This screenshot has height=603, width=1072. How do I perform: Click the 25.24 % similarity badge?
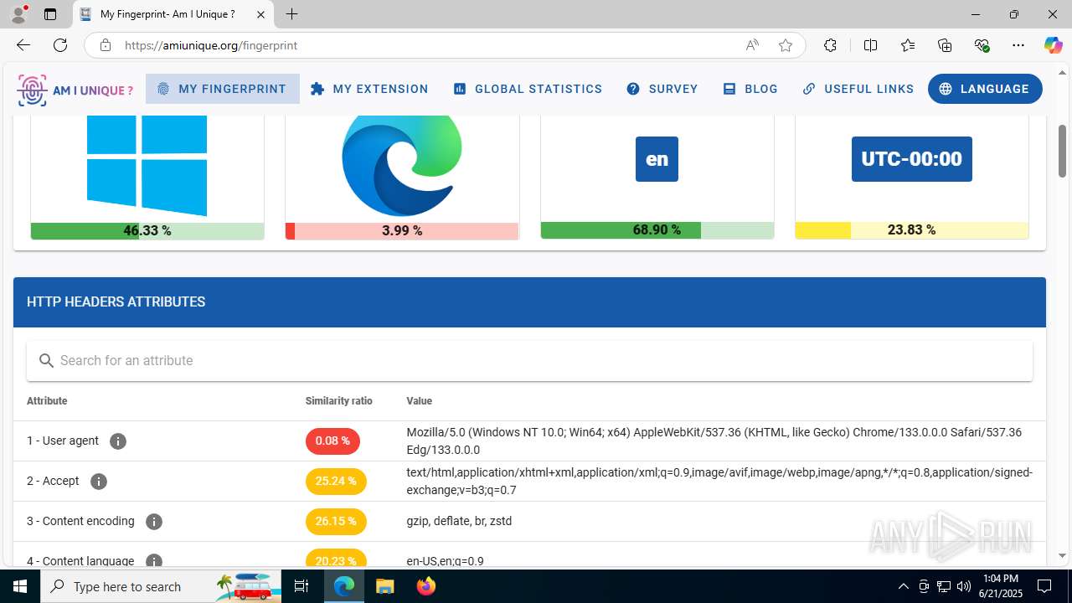[x=336, y=482]
